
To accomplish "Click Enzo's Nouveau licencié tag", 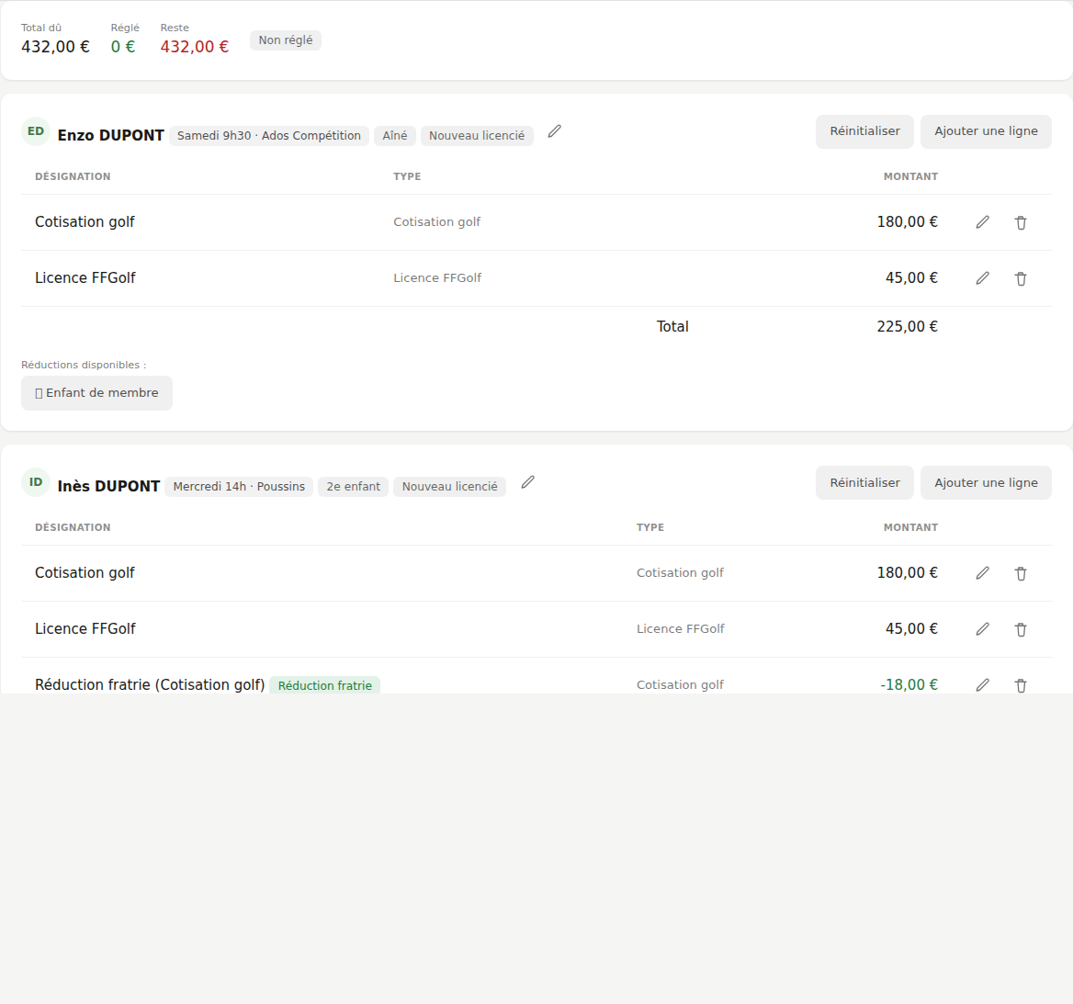I will pos(477,136).
